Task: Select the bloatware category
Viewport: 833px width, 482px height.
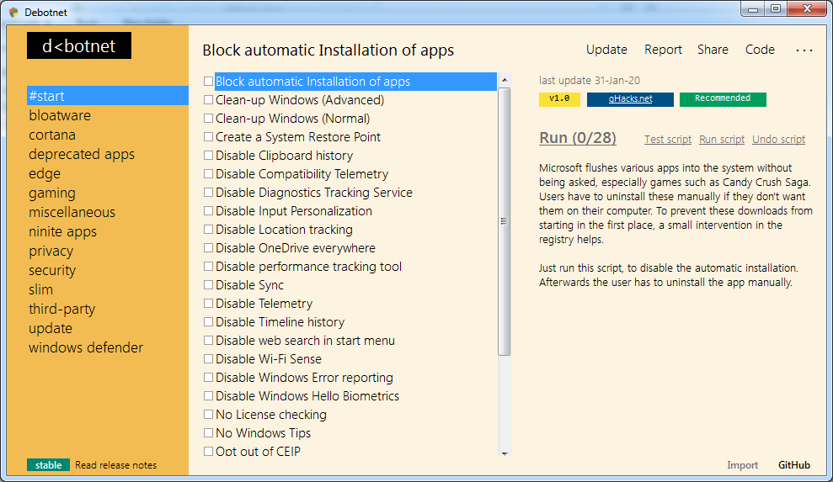Action: [x=60, y=115]
